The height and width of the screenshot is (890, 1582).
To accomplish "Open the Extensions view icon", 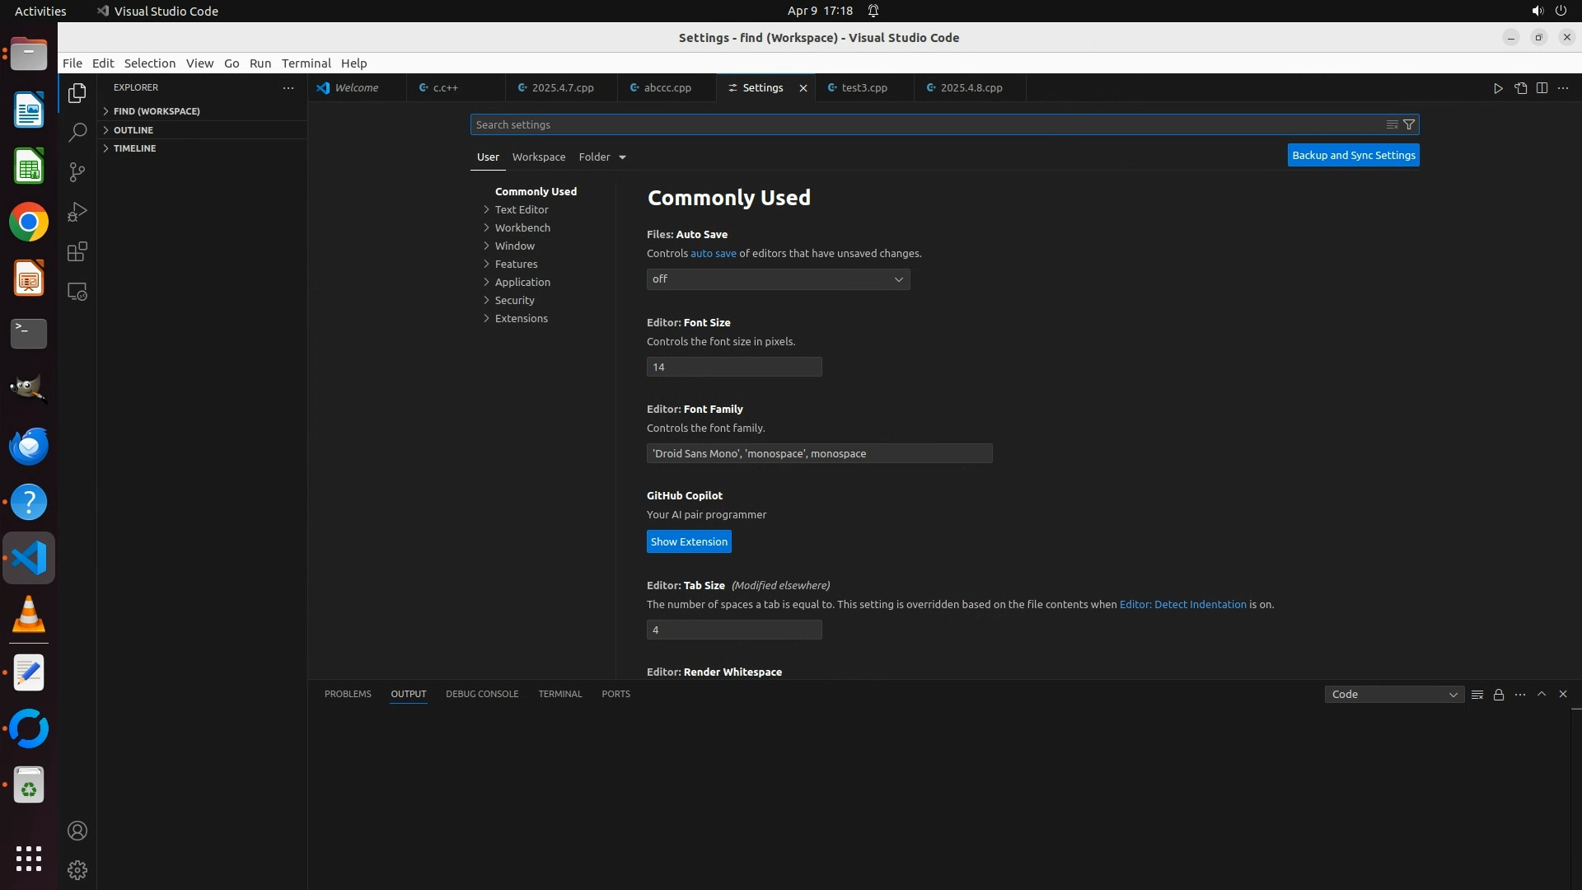I will click(77, 252).
